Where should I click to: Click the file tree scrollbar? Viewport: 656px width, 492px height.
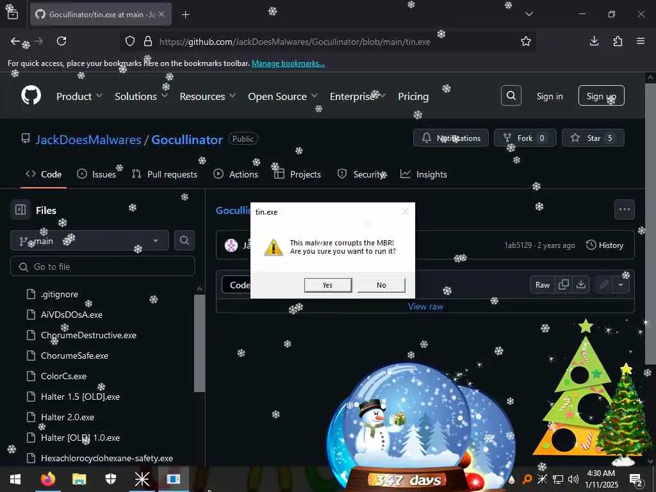tap(200, 343)
